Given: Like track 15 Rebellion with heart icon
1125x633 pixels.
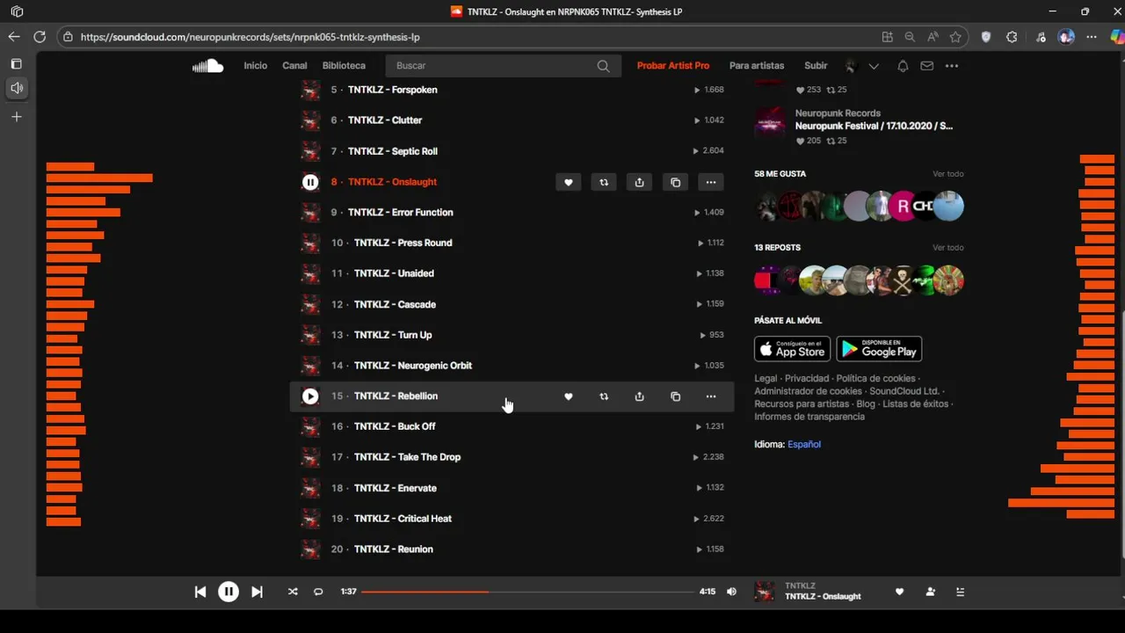Looking at the screenshot, I should [568, 397].
